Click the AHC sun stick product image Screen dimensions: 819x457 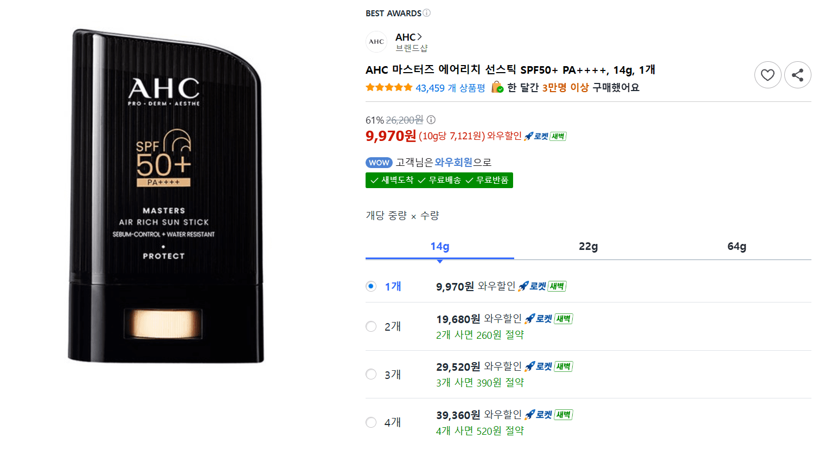[166, 196]
